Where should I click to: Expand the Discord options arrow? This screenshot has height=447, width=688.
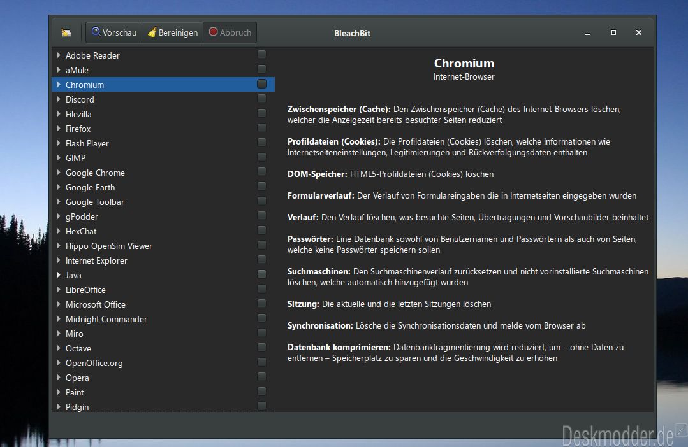point(59,99)
